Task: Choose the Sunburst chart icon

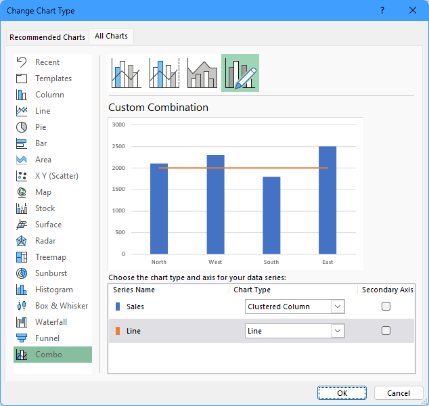Action: click(22, 273)
